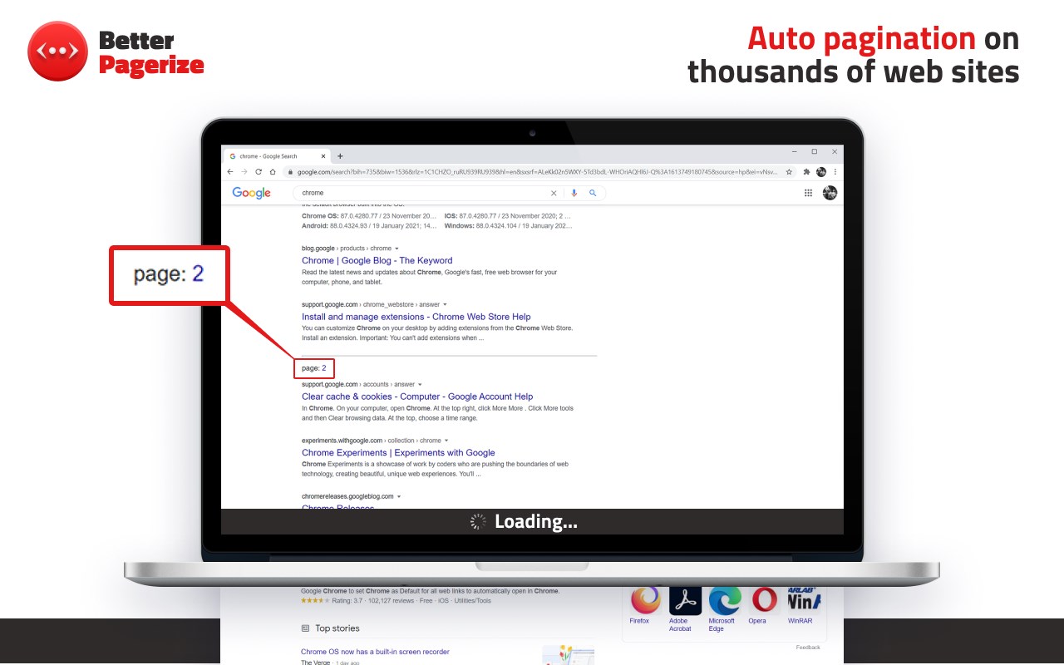Expand dropdown beside accounts › answer URL
The height and width of the screenshot is (665, 1064).
pyautogui.click(x=420, y=385)
